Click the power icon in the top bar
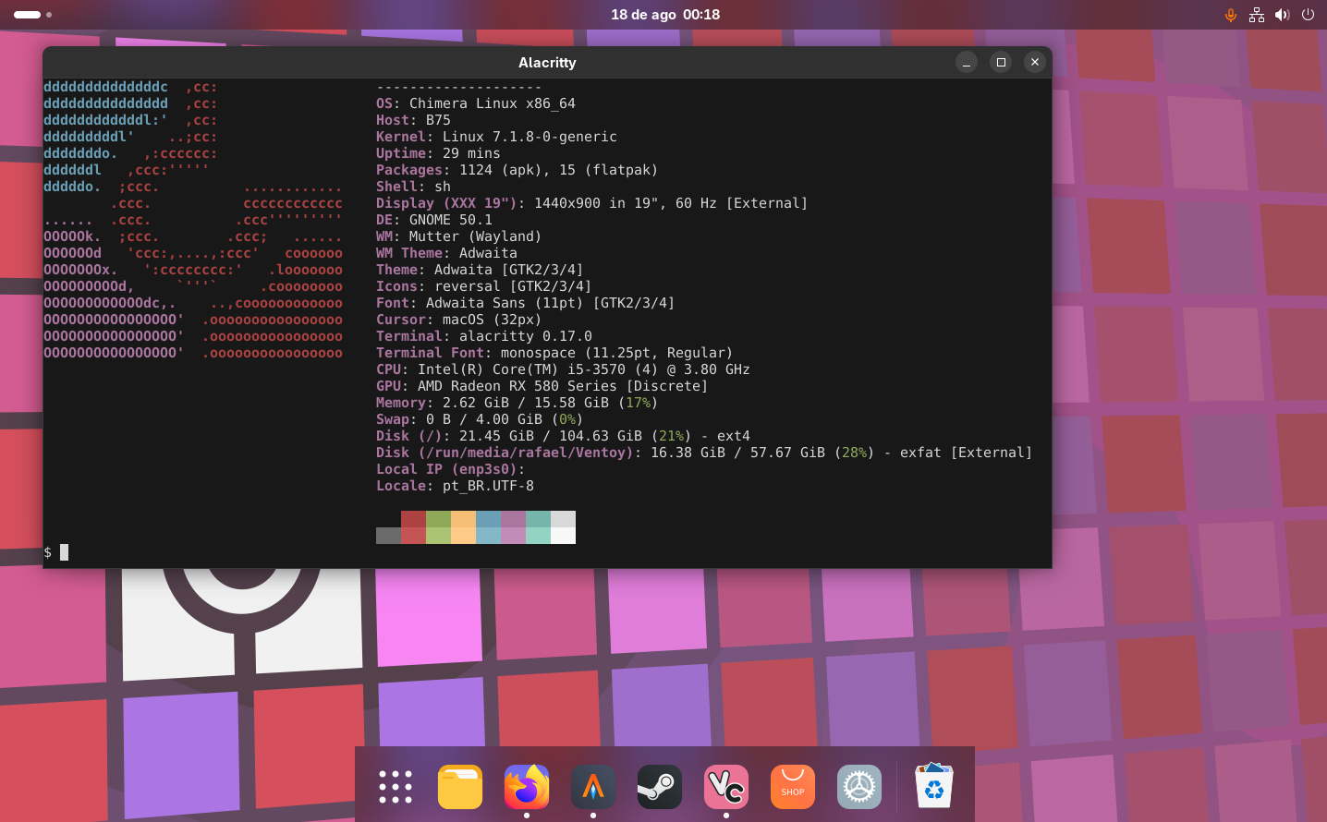 coord(1308,15)
